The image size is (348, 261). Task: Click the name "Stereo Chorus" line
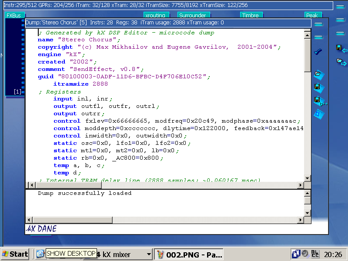(79, 40)
